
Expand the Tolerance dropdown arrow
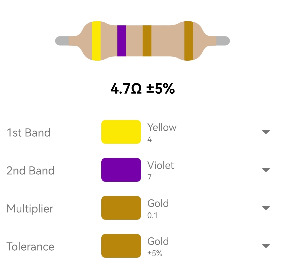pyautogui.click(x=266, y=246)
